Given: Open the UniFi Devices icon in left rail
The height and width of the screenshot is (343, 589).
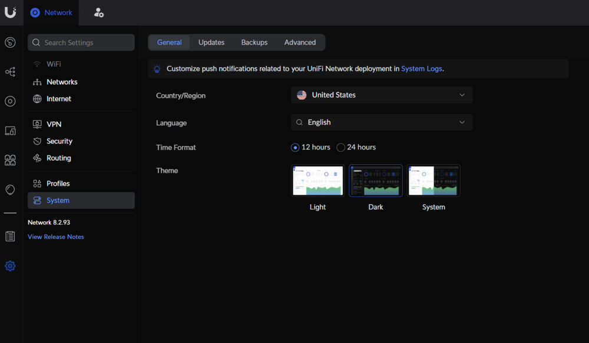Looking at the screenshot, I should 10,101.
